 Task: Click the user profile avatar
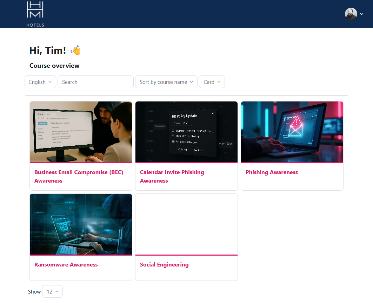(x=351, y=14)
